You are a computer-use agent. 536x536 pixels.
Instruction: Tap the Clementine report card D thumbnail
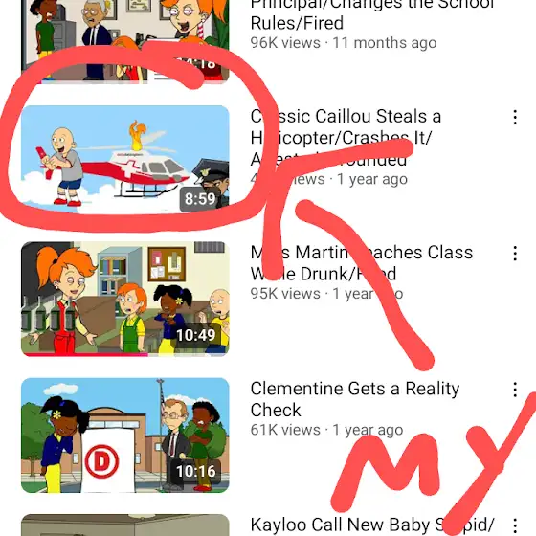pos(125,435)
